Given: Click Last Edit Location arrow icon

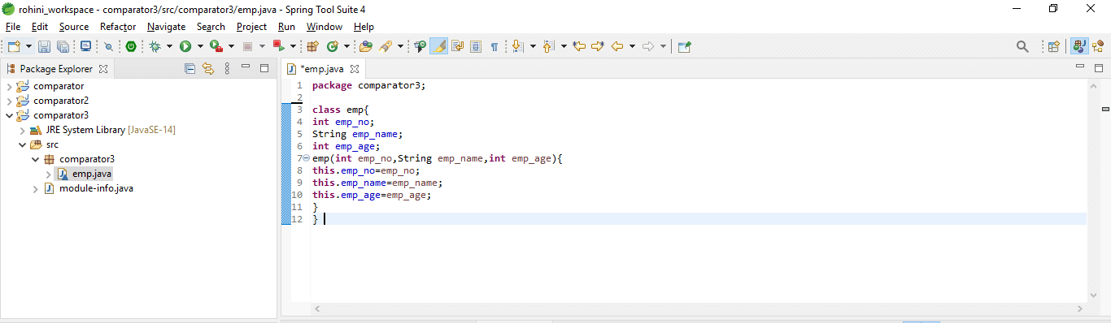Looking at the screenshot, I should click(x=579, y=47).
